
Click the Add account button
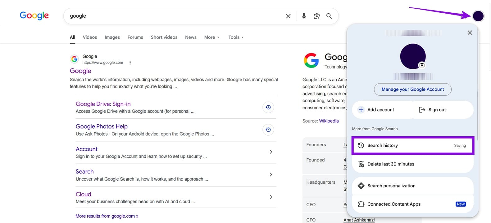tap(382, 110)
